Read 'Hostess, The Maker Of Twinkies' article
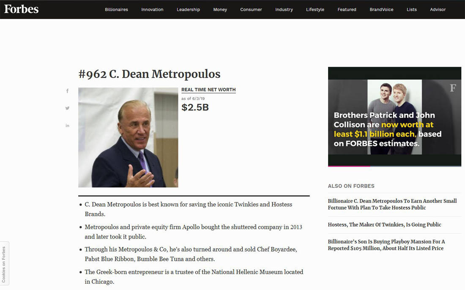Image resolution: width=465 pixels, height=290 pixels. tap(384, 225)
